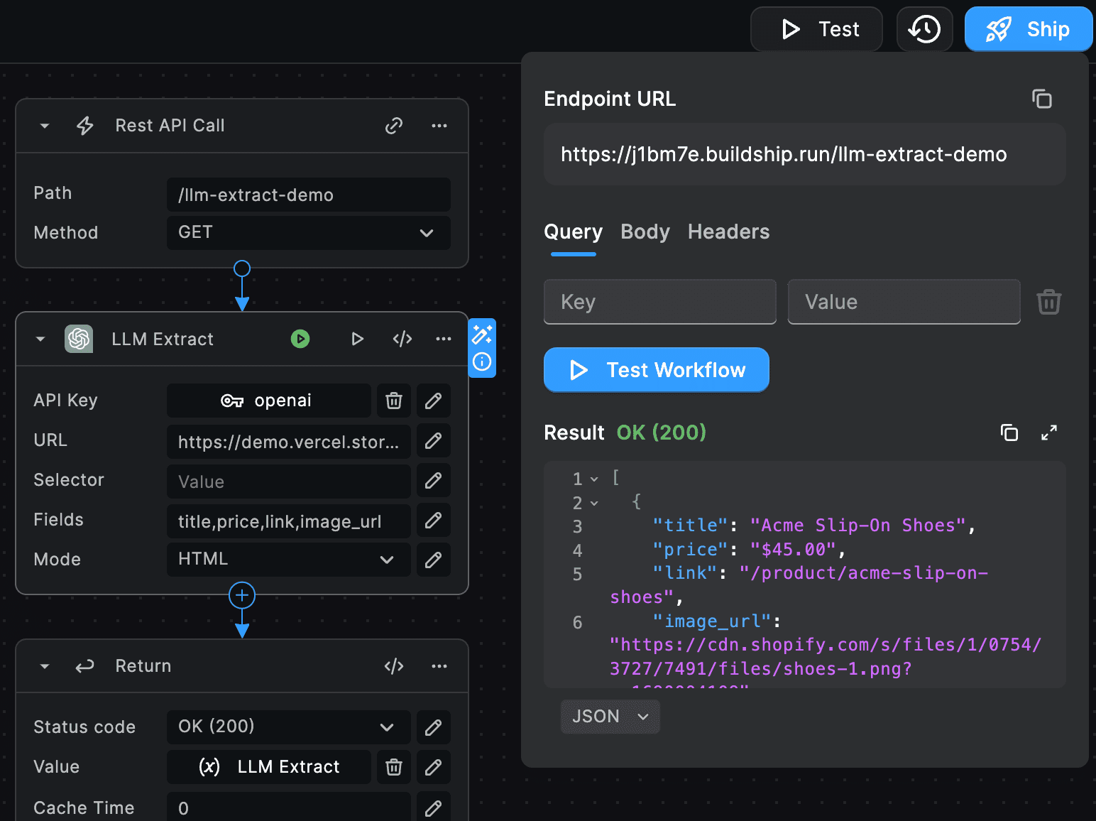The height and width of the screenshot is (821, 1096).
Task: Open the workflow version history
Action: click(x=924, y=29)
